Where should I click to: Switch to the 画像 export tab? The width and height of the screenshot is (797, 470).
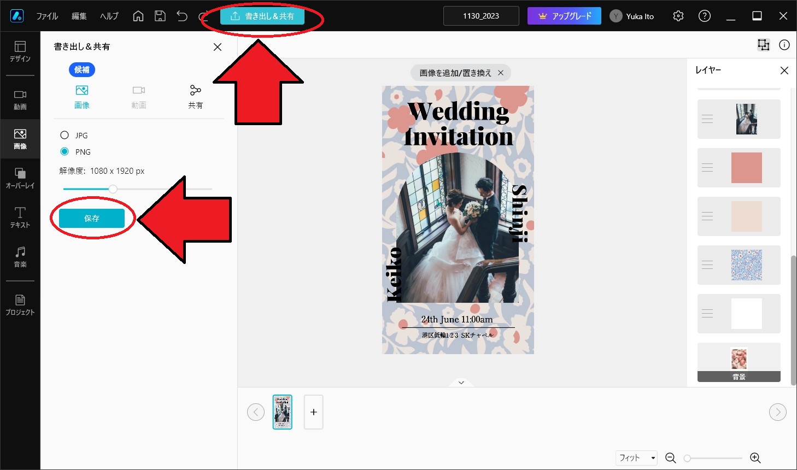[82, 97]
